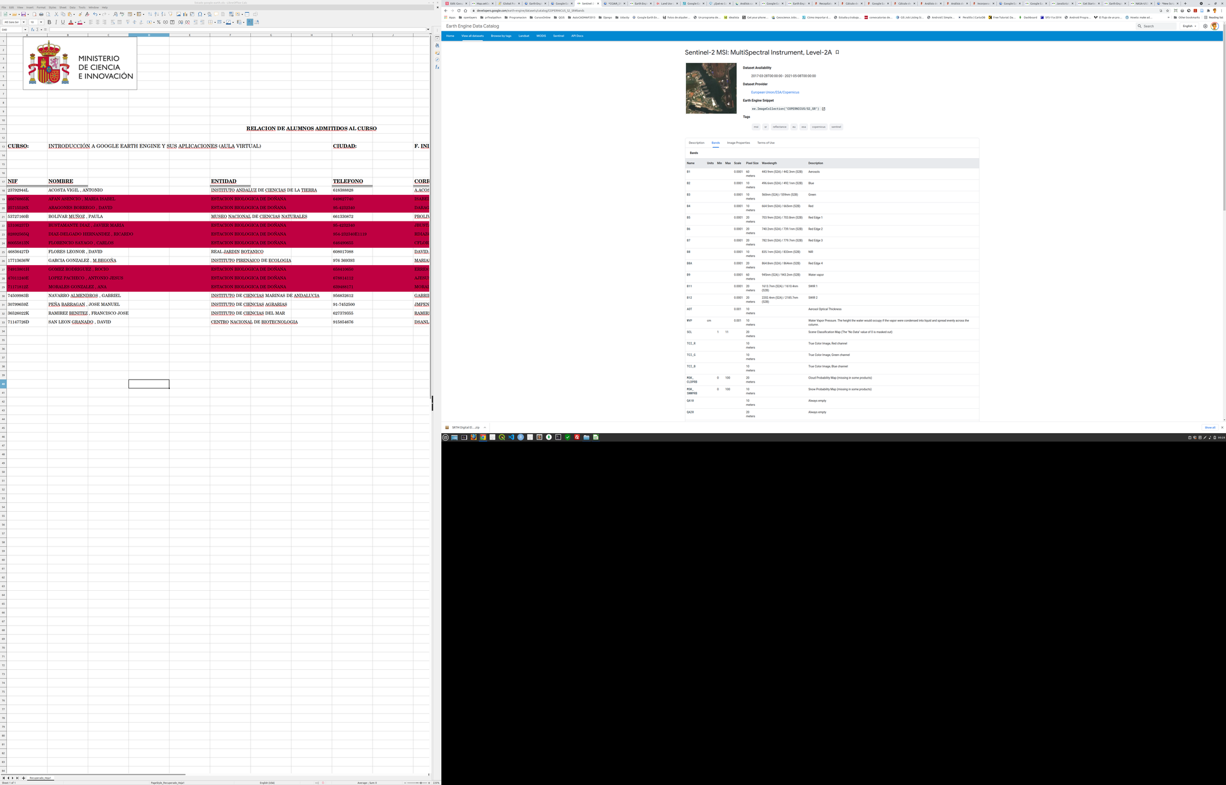Switch to the Image Properties tab
The image size is (1226, 785).
(738, 142)
